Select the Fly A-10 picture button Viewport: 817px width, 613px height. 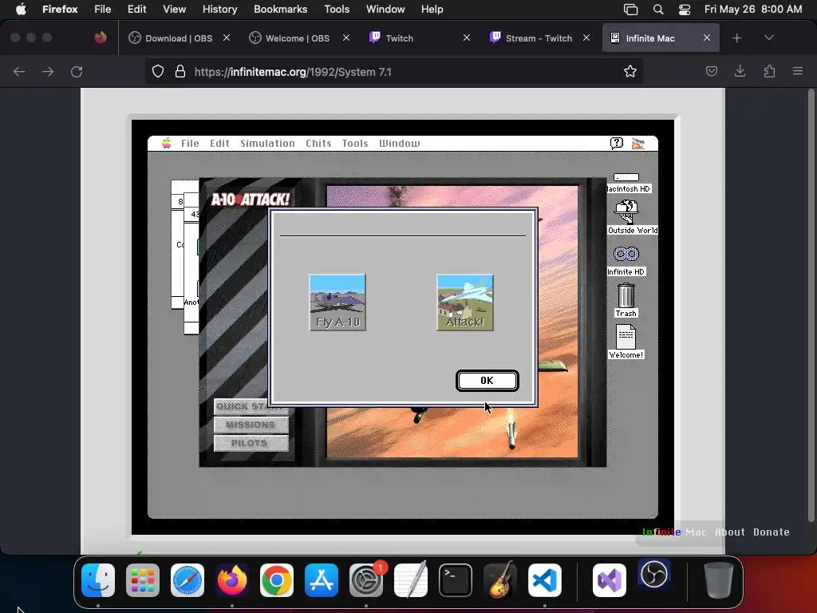tap(337, 303)
